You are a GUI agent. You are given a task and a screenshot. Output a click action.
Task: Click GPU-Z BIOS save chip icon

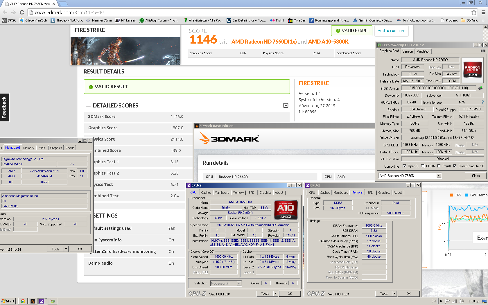480,88
